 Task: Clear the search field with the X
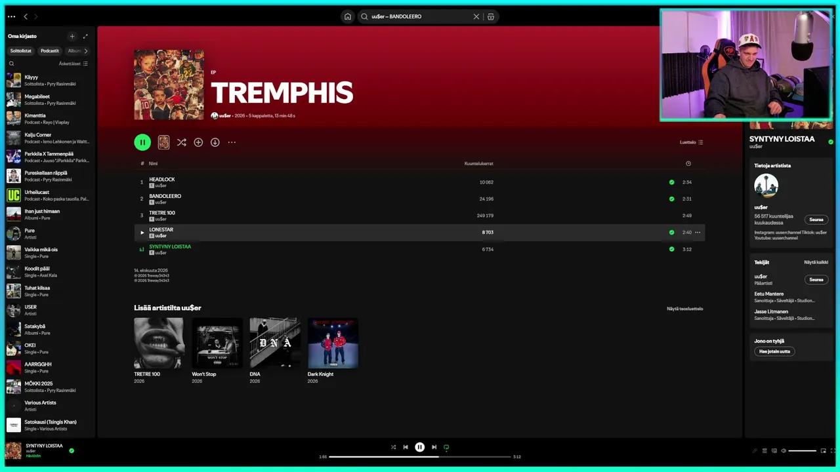tap(476, 16)
